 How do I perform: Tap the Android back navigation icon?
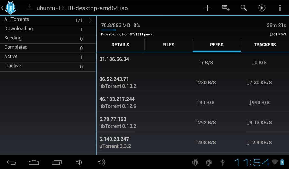pos(11,162)
